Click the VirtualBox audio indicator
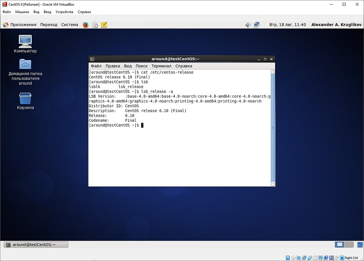The height and width of the screenshot is (261, 364). (x=299, y=258)
